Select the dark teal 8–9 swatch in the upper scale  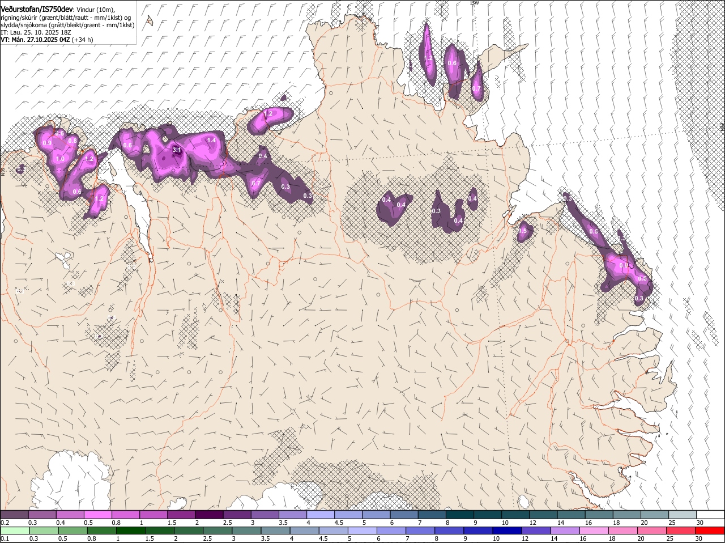[x=460, y=514]
